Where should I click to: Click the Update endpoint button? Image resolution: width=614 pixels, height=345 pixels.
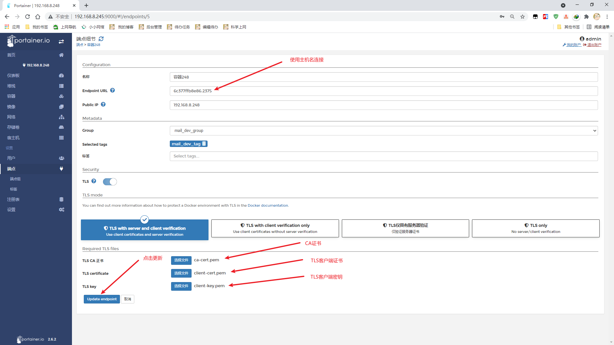102,299
